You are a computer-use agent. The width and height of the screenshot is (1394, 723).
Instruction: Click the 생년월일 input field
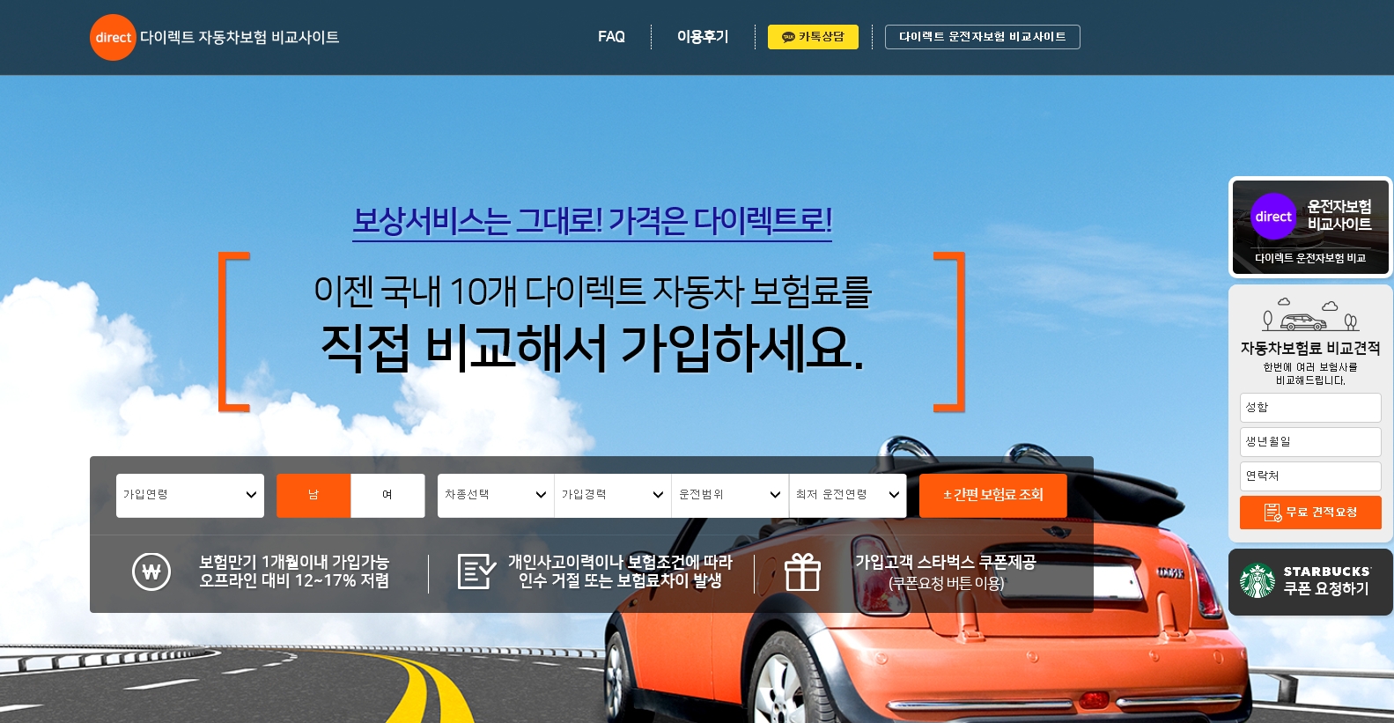pos(1310,442)
